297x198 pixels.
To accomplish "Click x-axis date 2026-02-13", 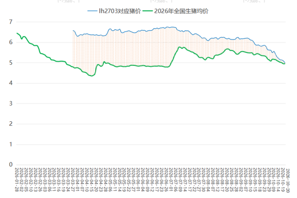I will click(x=36, y=180).
